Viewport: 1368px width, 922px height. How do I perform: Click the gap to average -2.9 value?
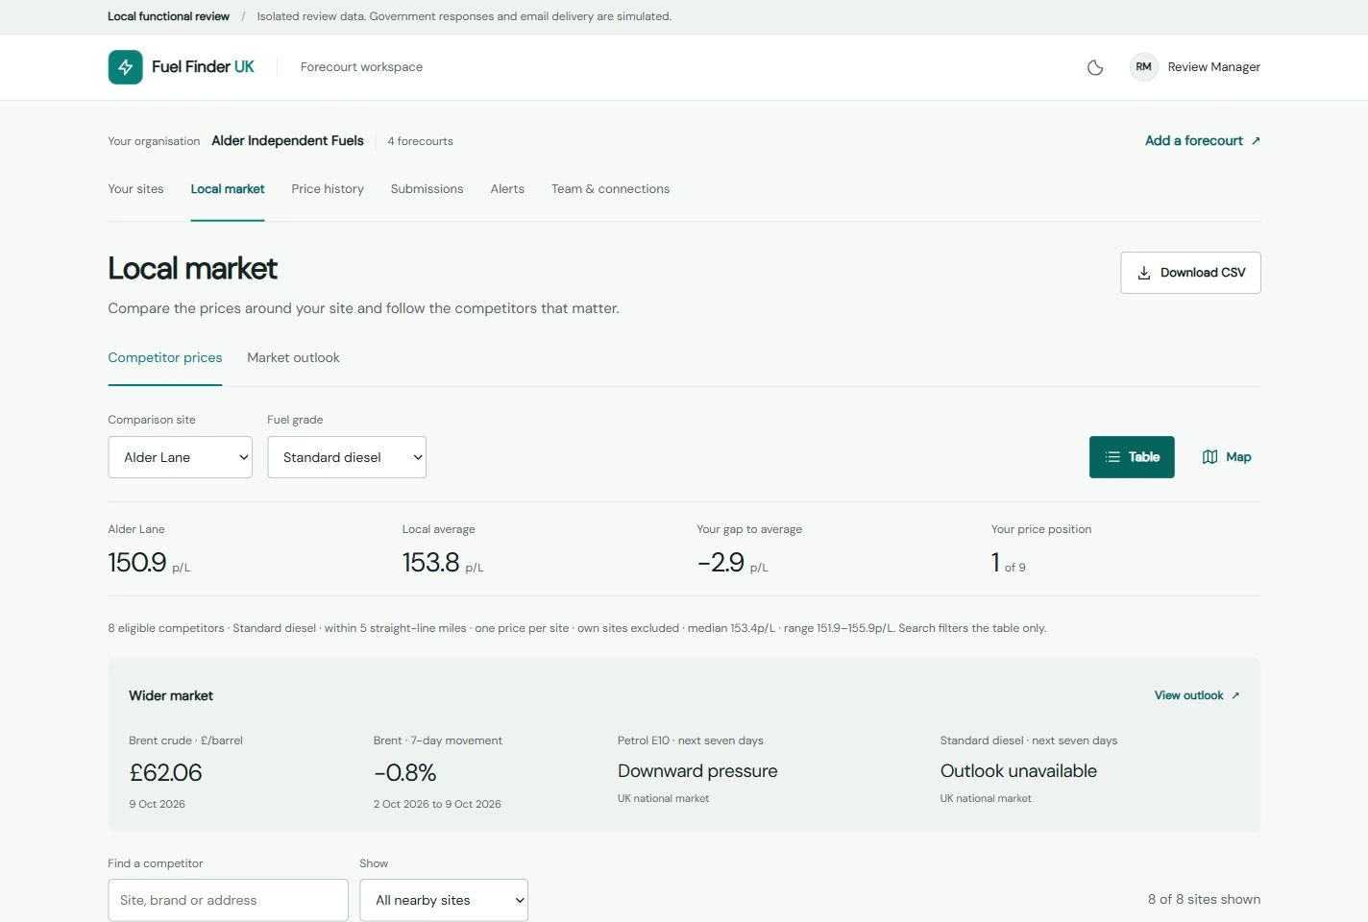(721, 562)
